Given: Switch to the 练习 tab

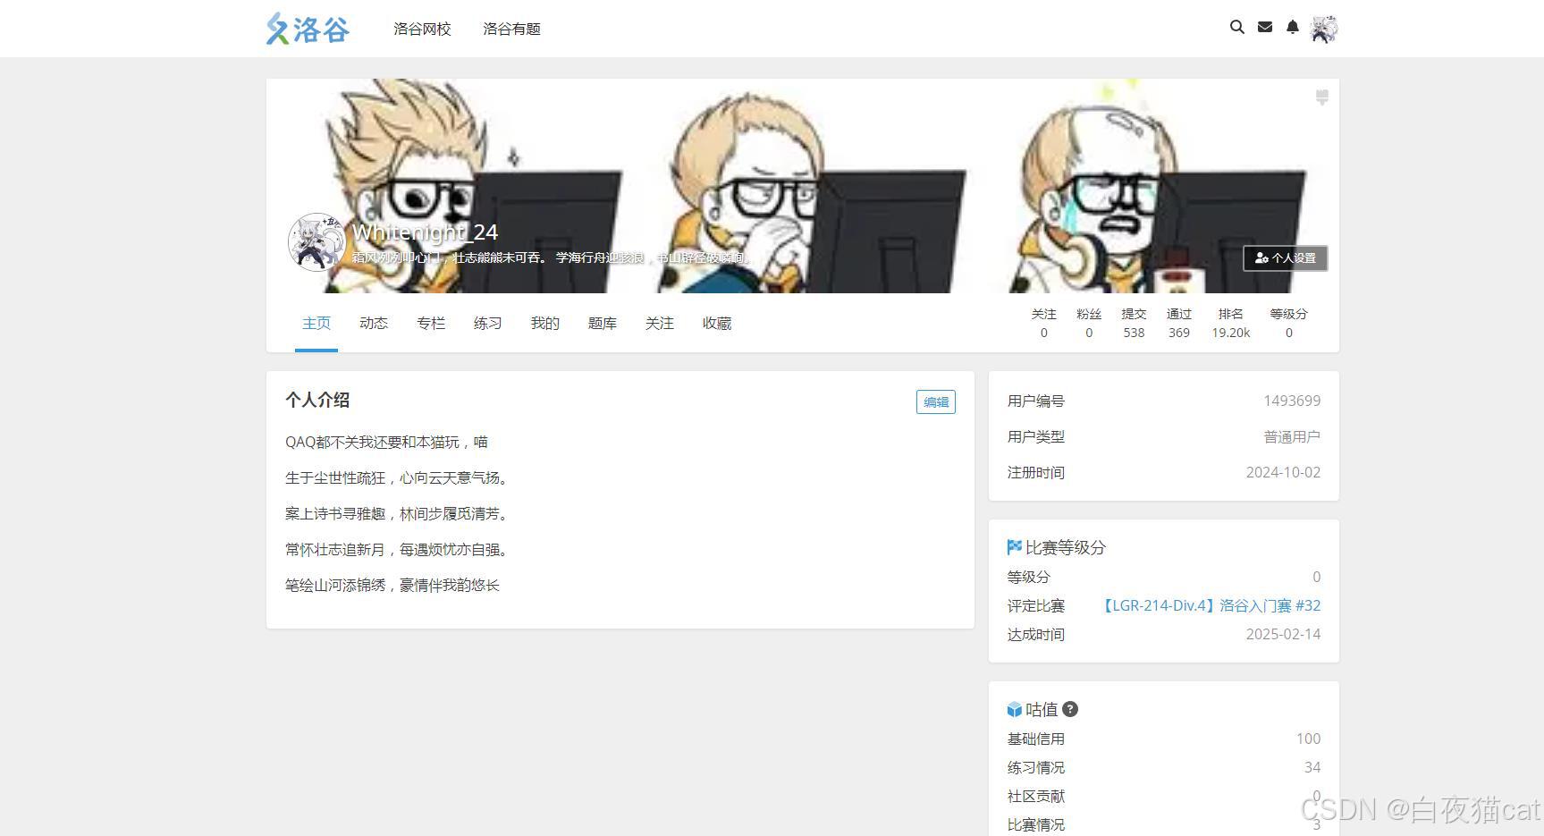Looking at the screenshot, I should (488, 324).
